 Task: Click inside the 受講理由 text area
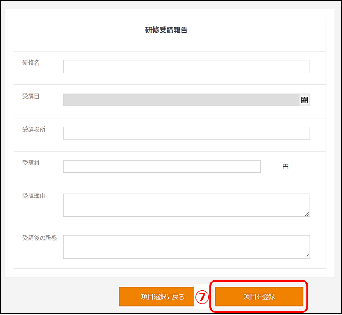click(187, 205)
